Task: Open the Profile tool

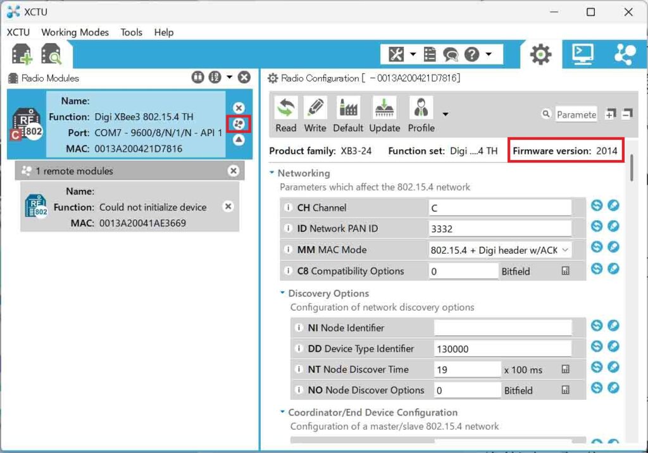Action: pyautogui.click(x=421, y=115)
